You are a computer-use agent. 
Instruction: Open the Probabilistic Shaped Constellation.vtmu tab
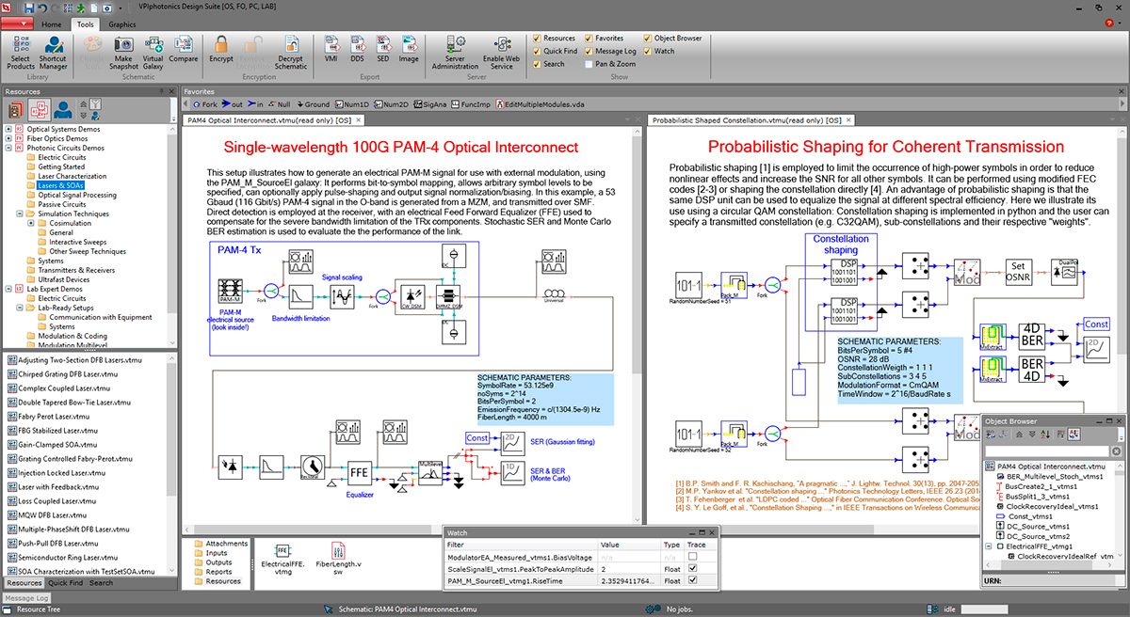click(744, 120)
